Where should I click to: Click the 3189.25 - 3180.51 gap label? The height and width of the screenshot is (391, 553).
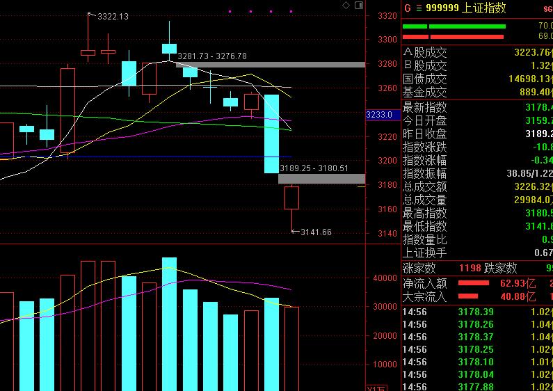click(x=314, y=168)
